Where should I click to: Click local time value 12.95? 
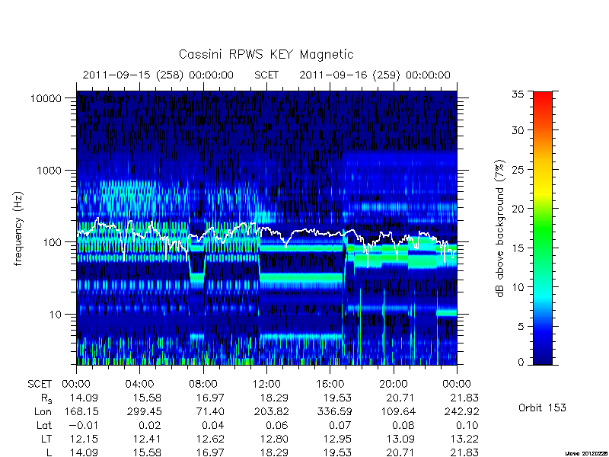337,439
